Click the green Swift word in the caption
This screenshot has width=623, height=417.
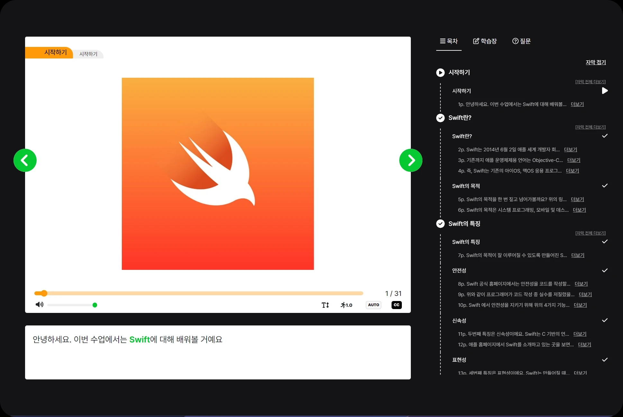click(140, 340)
